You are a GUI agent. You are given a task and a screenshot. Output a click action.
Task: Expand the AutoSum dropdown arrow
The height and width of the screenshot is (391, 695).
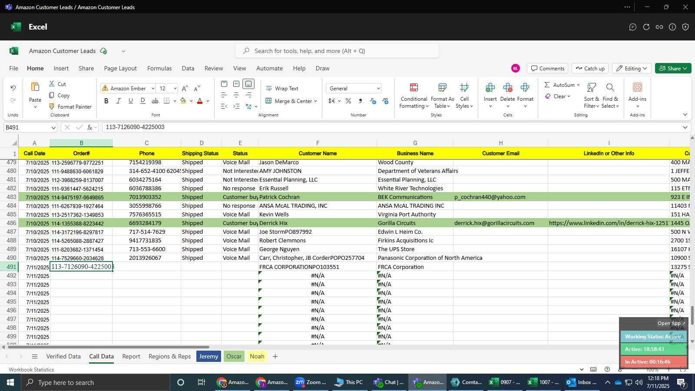[578, 85]
